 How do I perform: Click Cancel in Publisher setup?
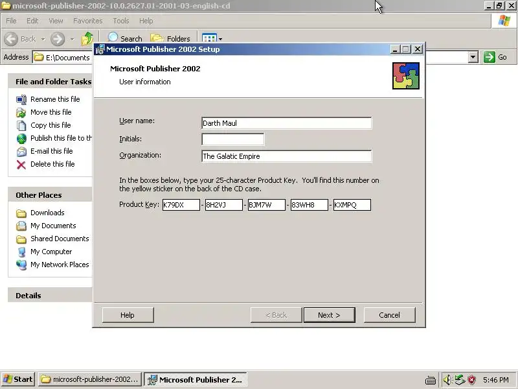click(390, 315)
